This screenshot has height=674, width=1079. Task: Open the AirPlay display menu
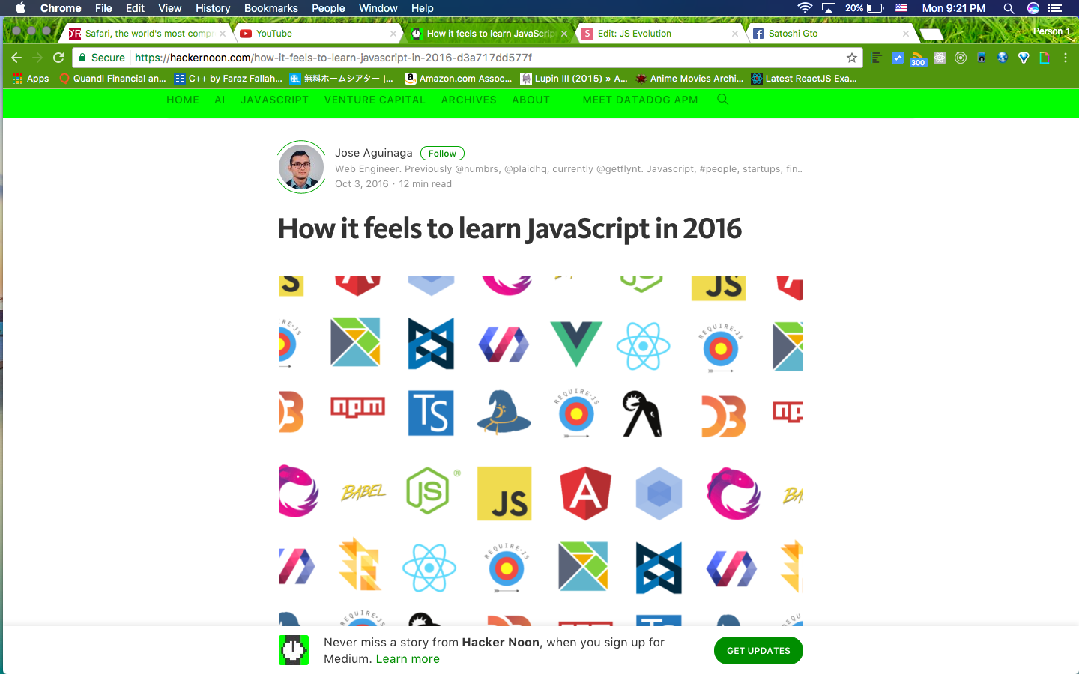[x=829, y=8]
